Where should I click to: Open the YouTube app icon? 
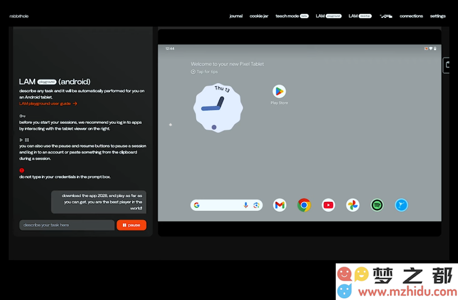coord(328,205)
